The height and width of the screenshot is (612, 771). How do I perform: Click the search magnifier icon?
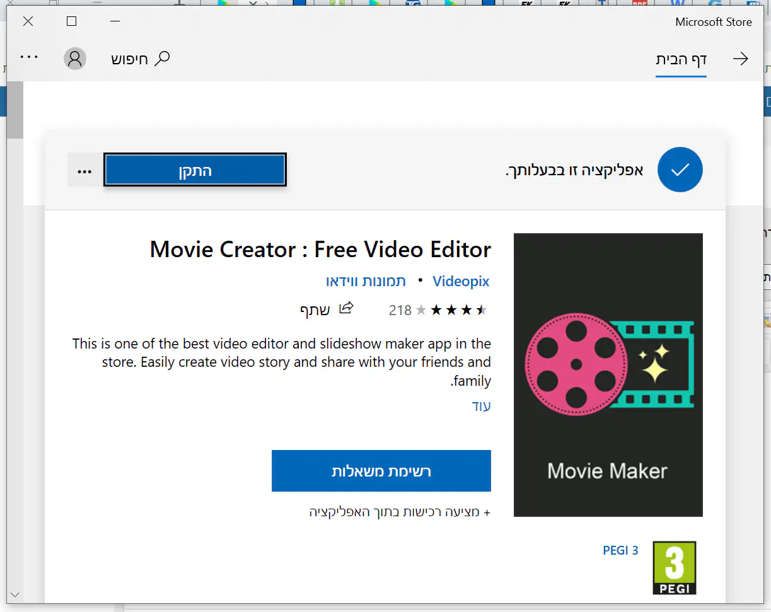pos(163,59)
